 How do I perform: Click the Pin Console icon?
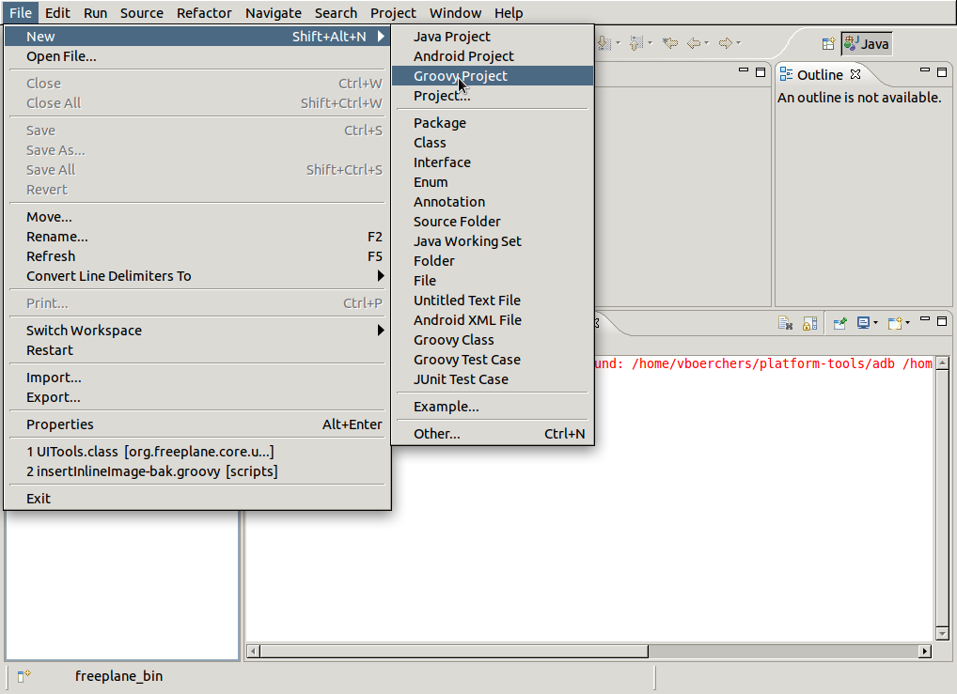tap(839, 323)
